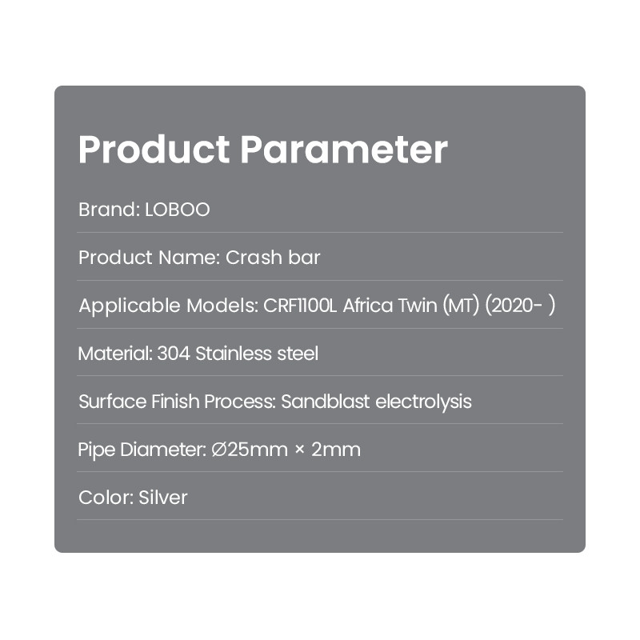Viewport: 640px width, 640px height.
Task: Click the "Product Parameter" heading
Action: (x=262, y=150)
